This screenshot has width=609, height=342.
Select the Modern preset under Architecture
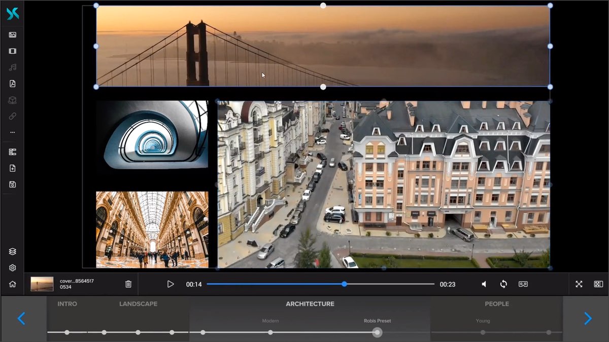click(x=270, y=321)
